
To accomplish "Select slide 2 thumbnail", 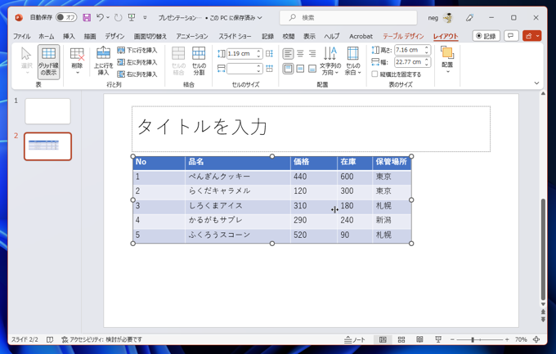I will coord(48,146).
